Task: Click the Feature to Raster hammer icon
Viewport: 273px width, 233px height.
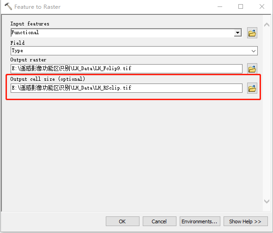Action: point(8,6)
